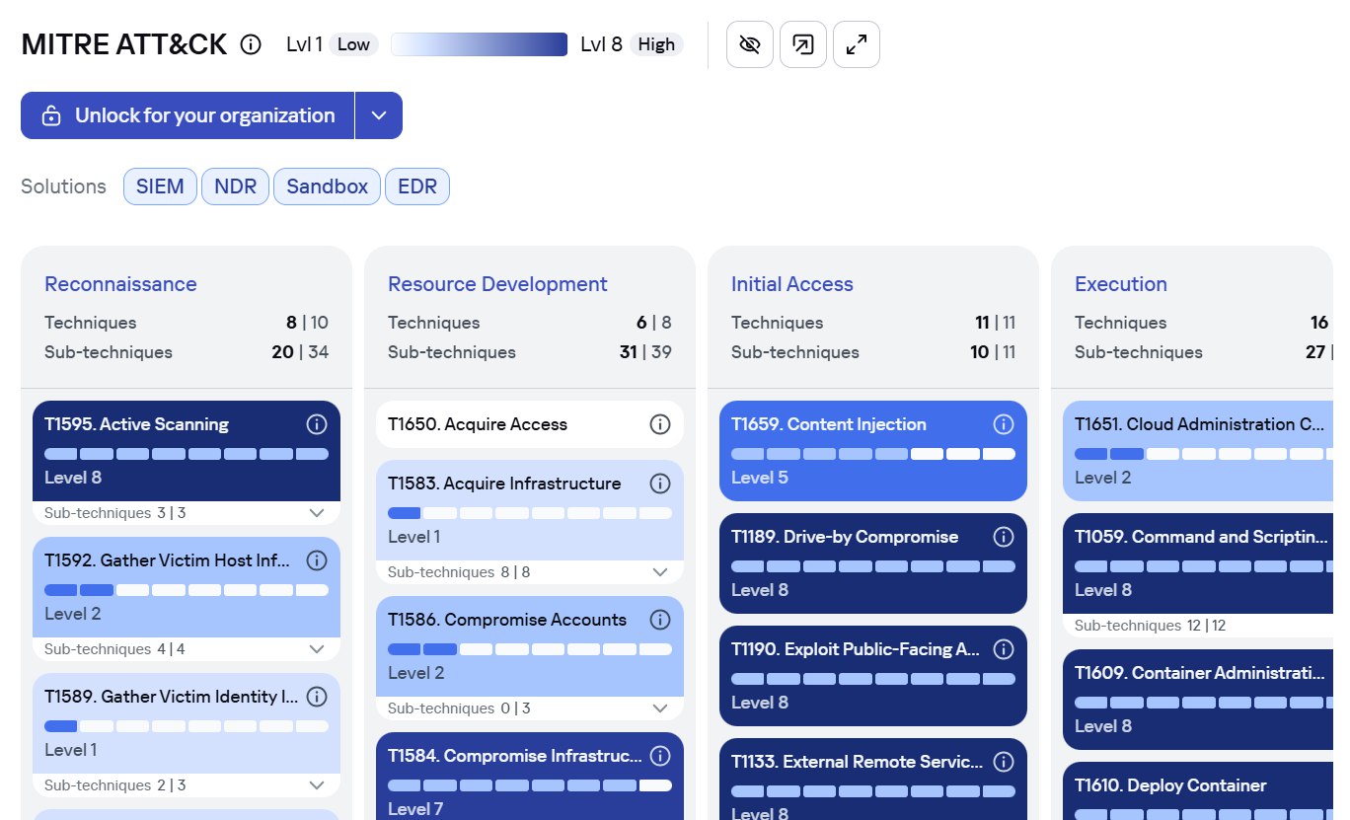
Task: Click the T1133. External Remote Services title
Action: [x=857, y=762]
